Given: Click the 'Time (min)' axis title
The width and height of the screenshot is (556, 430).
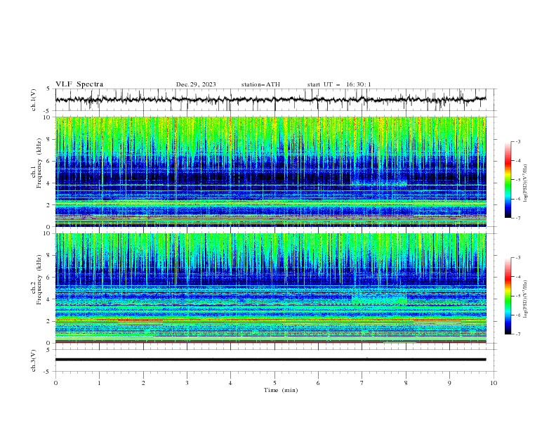Looking at the screenshot, I should 281,390.
